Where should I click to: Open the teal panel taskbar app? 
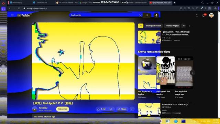coord(168,121)
